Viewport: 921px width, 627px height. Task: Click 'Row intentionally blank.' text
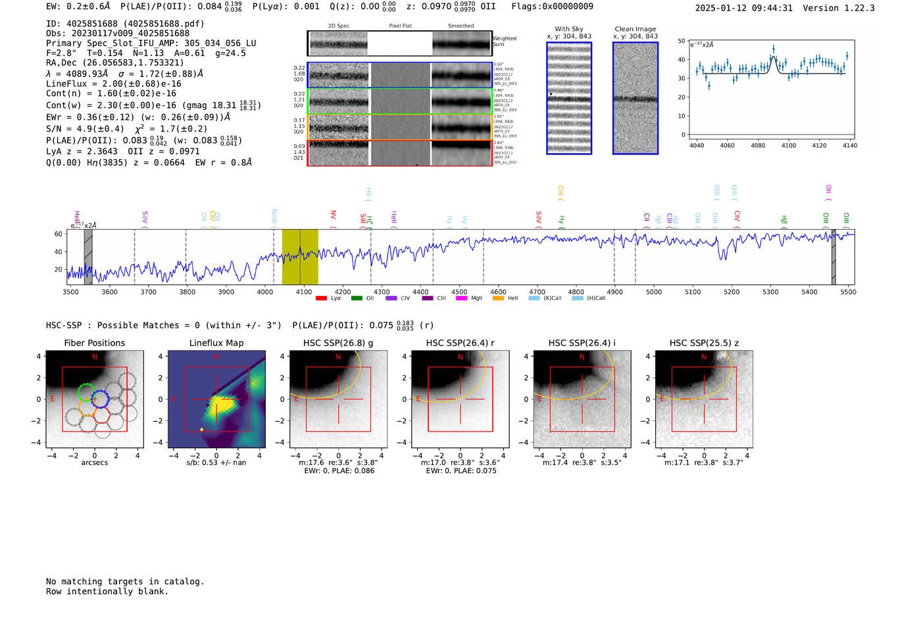click(x=107, y=591)
